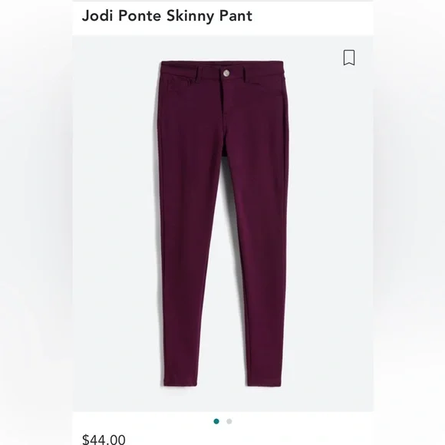
Task: Tap the bookmark outline on the product photo
Action: (x=349, y=58)
